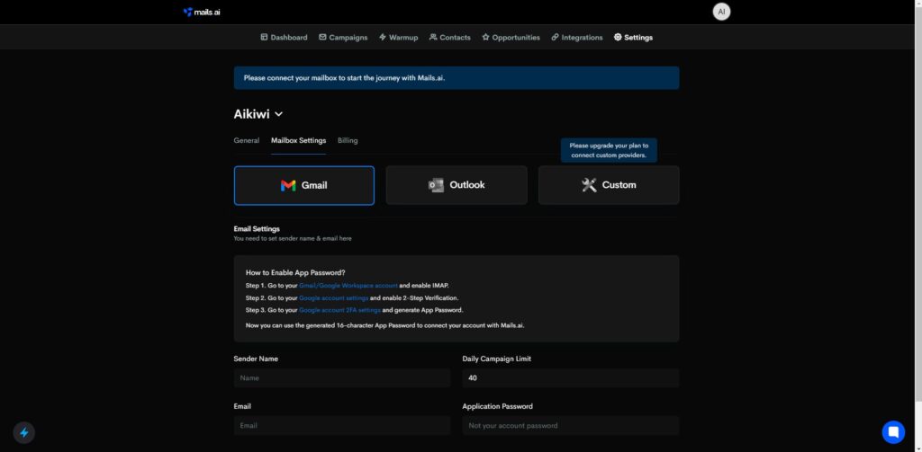922x452 pixels.
Task: Select the Outlook provider card
Action: [x=456, y=185]
